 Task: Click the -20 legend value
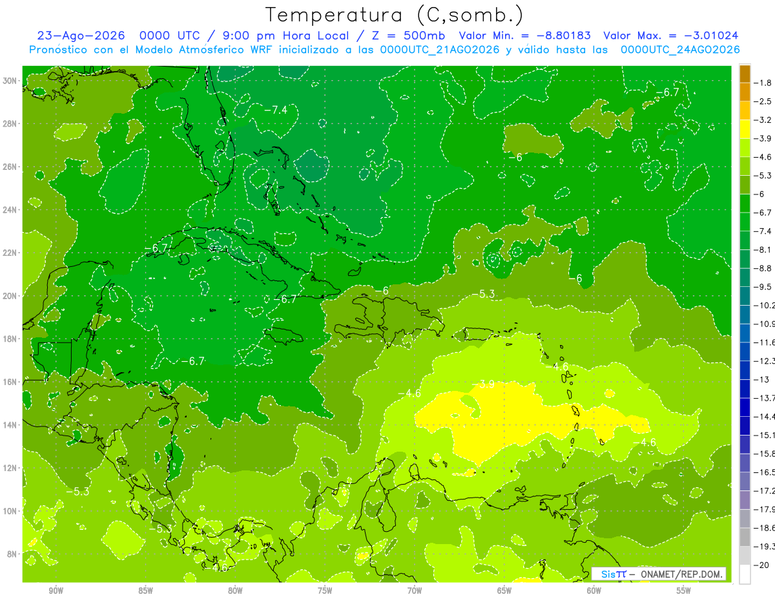[x=761, y=565]
